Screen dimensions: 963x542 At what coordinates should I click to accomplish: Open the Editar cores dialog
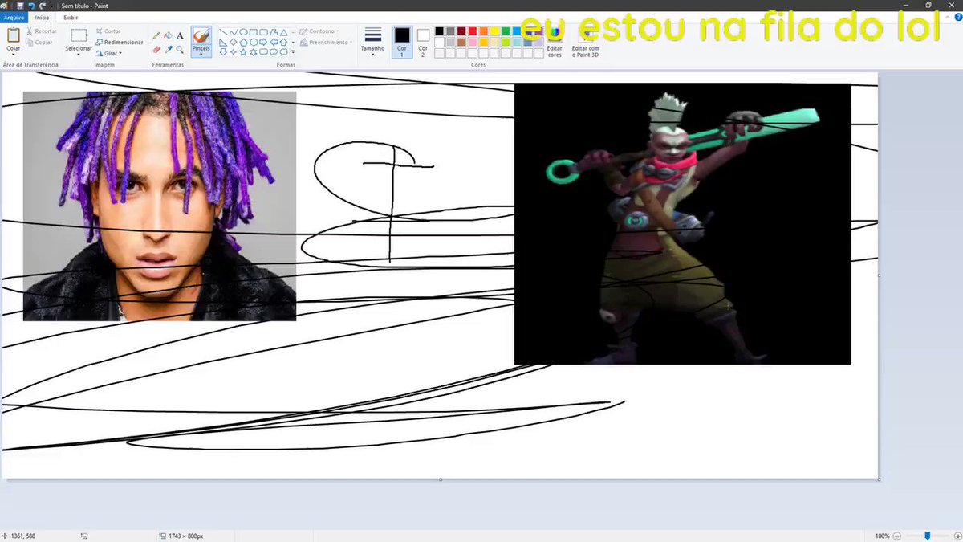tap(555, 41)
